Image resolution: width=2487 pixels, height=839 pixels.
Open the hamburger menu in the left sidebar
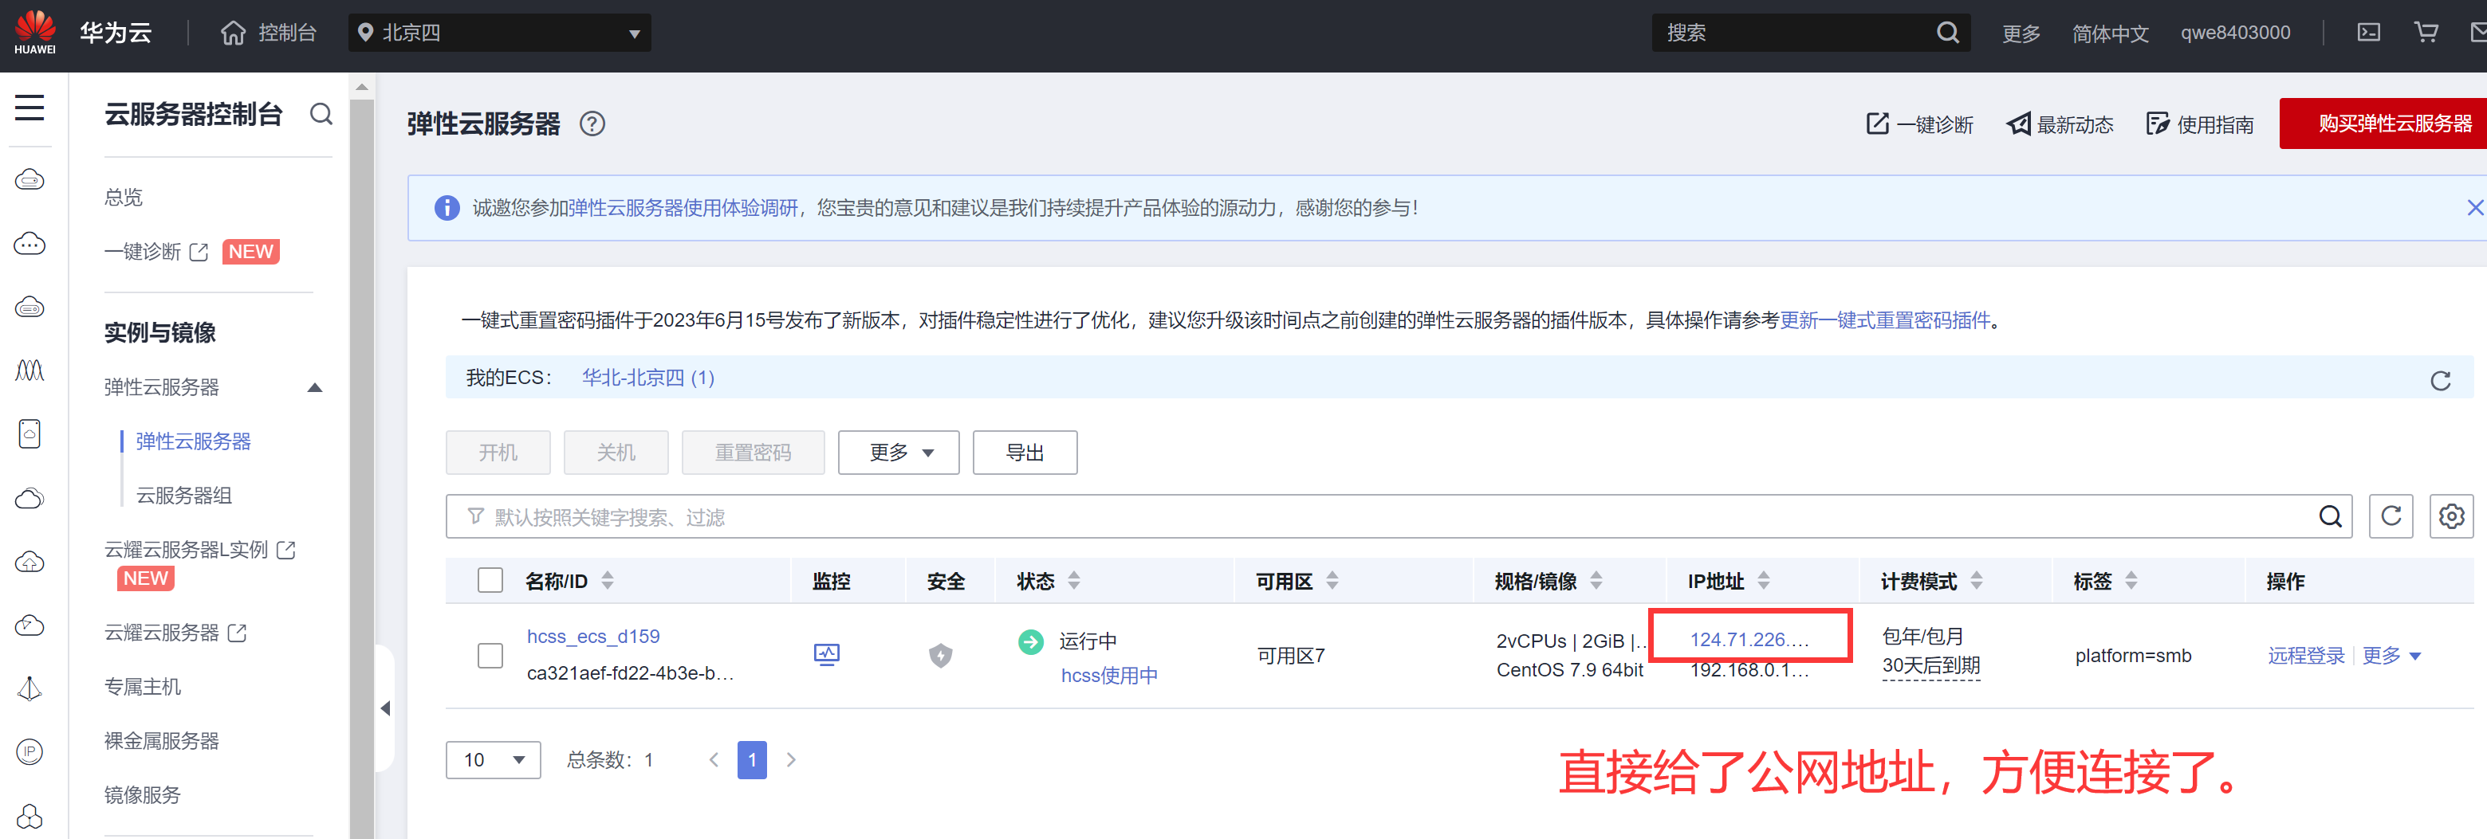(30, 108)
